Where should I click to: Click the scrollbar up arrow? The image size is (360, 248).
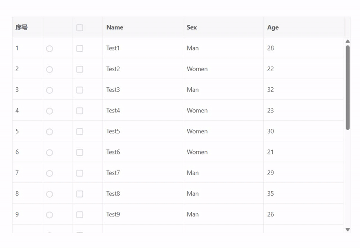[x=347, y=41]
